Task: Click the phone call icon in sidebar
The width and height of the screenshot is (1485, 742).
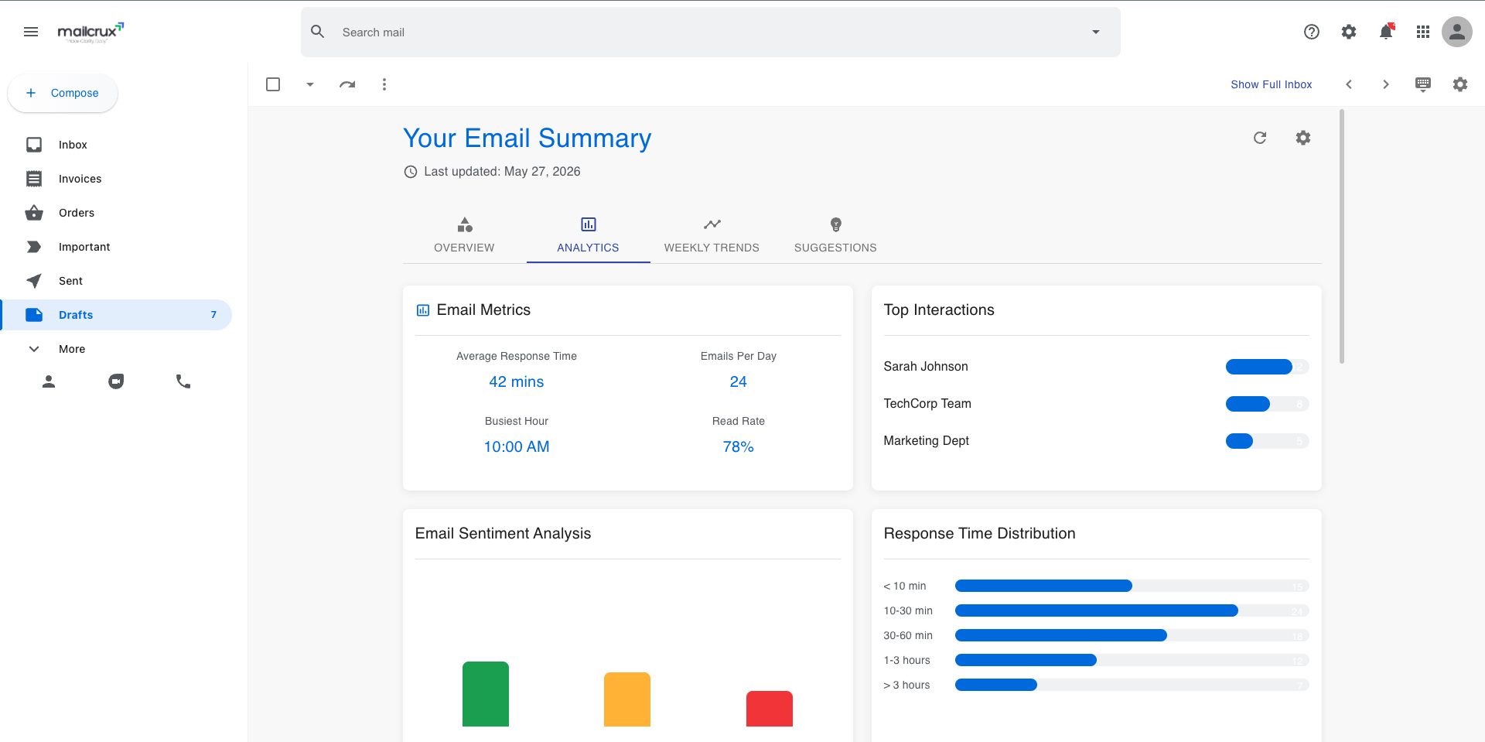Action: click(x=183, y=381)
